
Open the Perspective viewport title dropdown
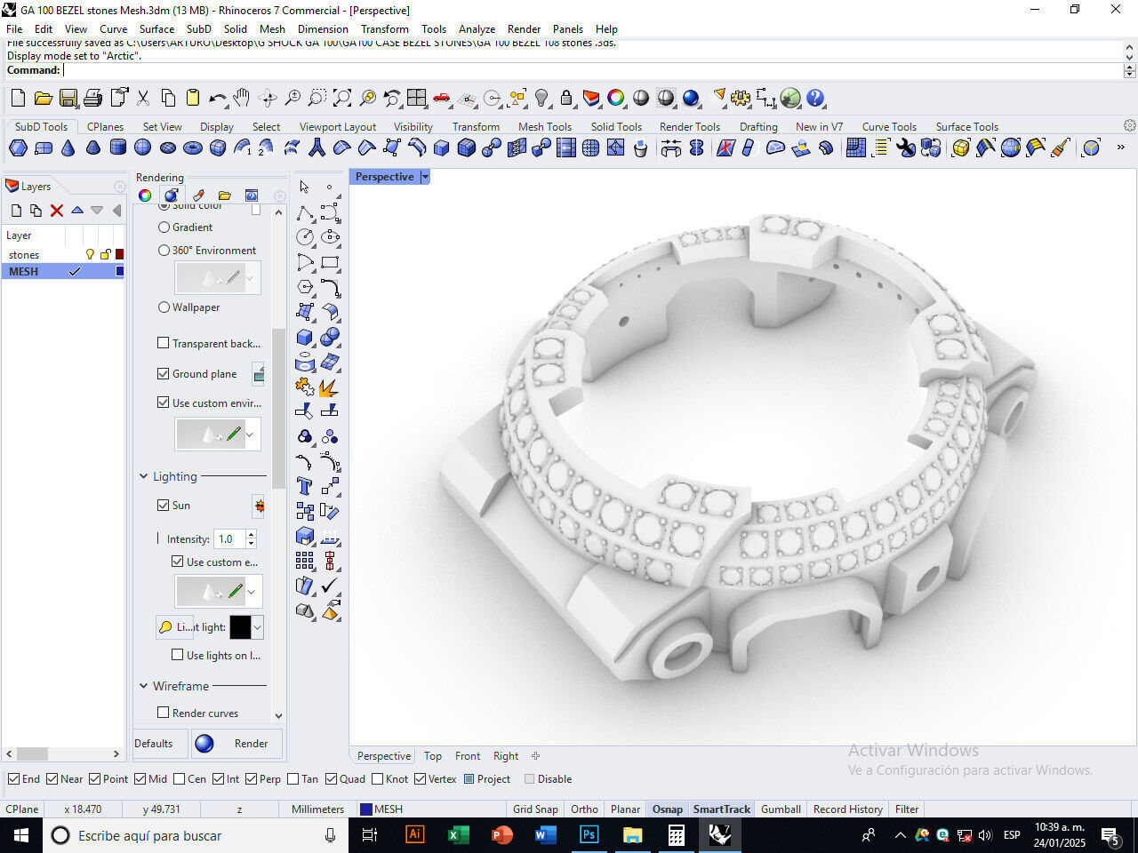coord(425,177)
